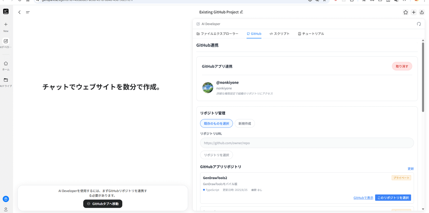Click the TypeScript language label
This screenshot has height=213, width=429.
[x=212, y=190]
